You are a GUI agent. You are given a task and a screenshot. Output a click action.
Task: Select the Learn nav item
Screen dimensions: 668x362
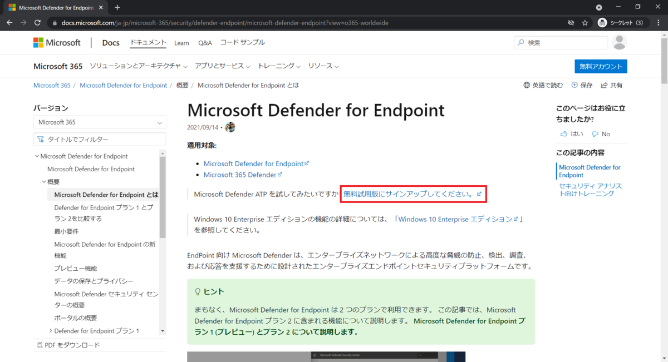coord(181,43)
